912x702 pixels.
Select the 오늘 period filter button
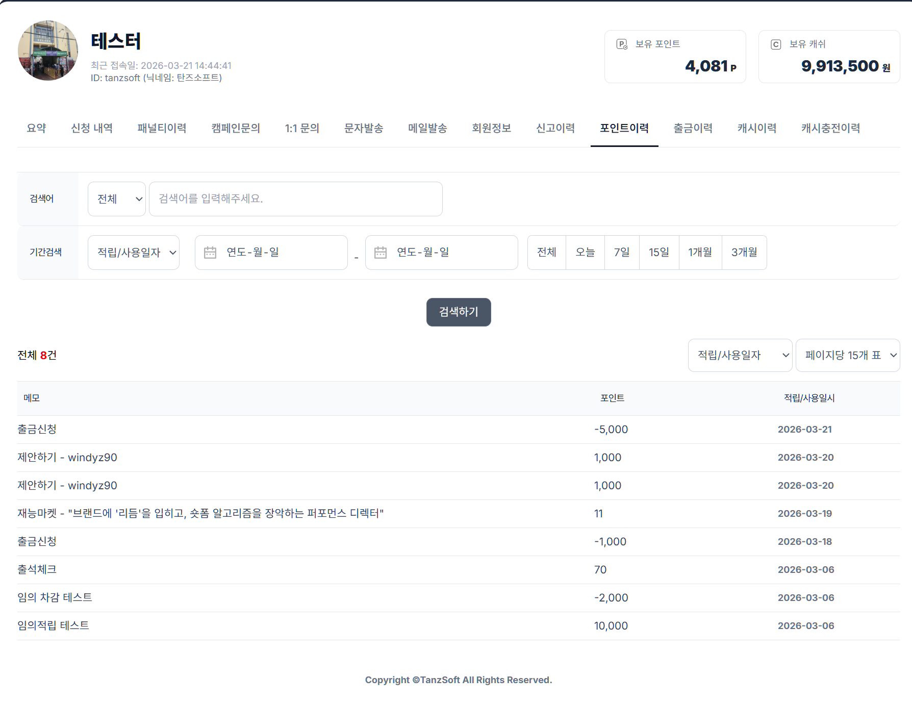585,252
